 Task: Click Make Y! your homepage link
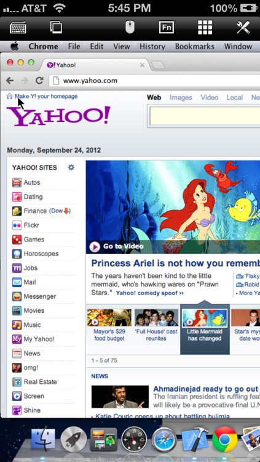click(46, 96)
